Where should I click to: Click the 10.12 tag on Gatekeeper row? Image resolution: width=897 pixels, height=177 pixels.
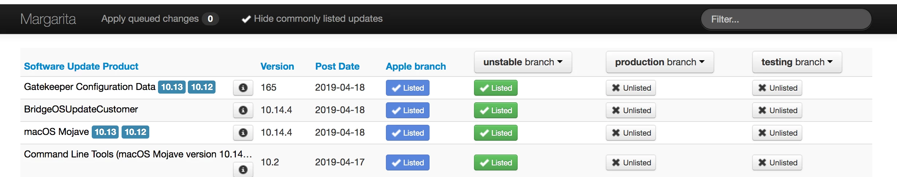(202, 87)
